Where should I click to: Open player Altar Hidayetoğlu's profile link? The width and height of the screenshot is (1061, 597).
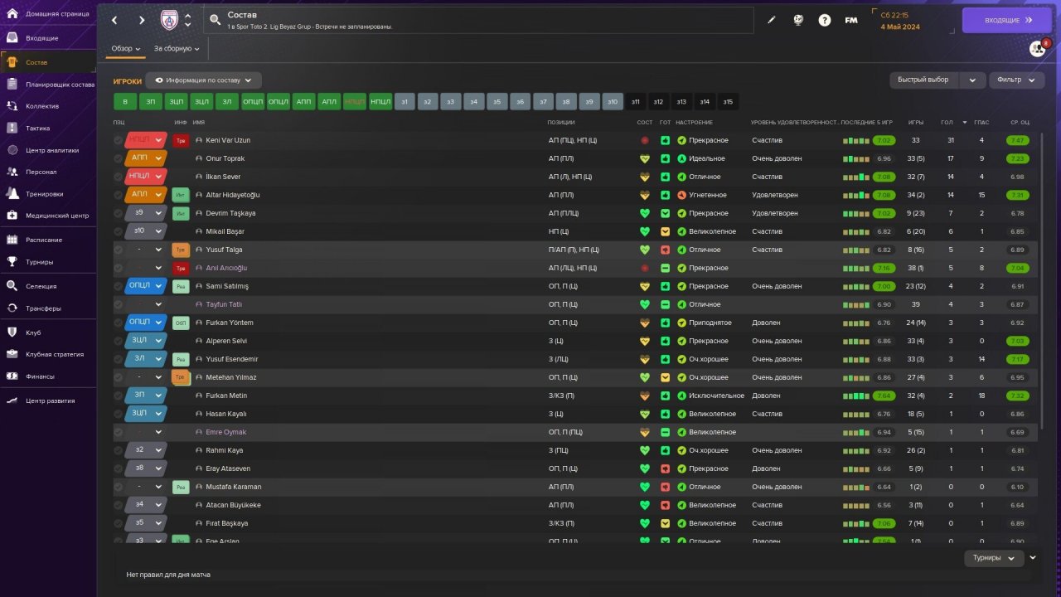(232, 195)
